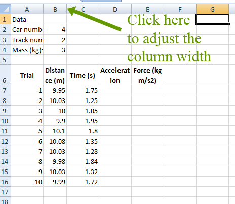Screen dimensions: 235x204
Task: Select time value 1.8
Action: coord(83,131)
